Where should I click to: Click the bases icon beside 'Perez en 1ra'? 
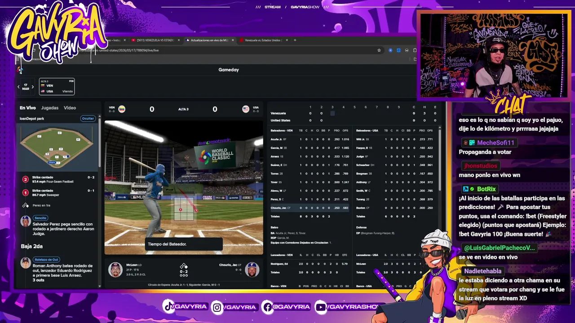26,205
